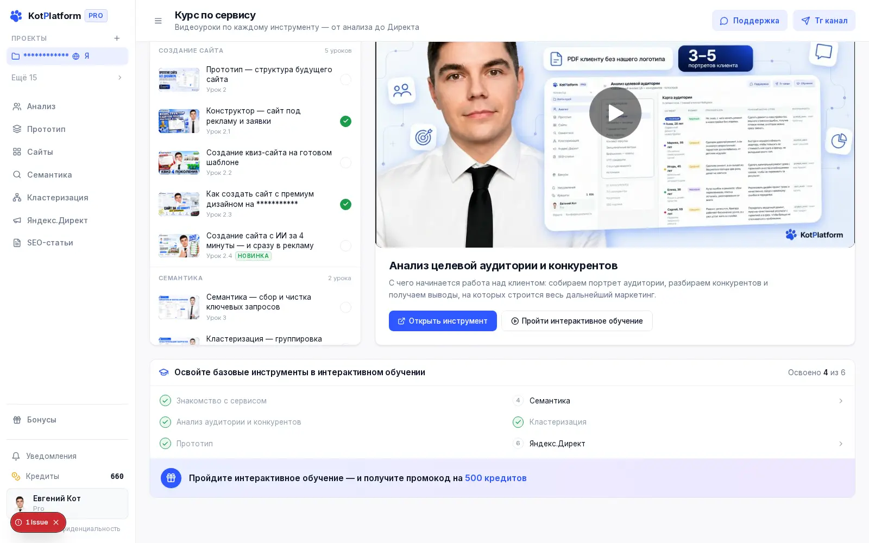The height and width of the screenshot is (543, 869).
Task: Open Кластеризация in the sidebar
Action: pyautogui.click(x=67, y=198)
